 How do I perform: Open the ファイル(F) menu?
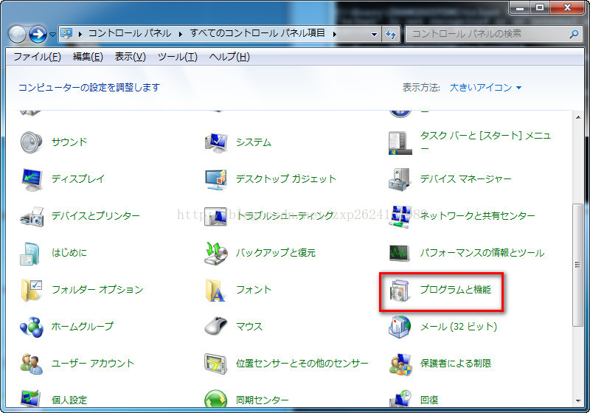coord(38,57)
